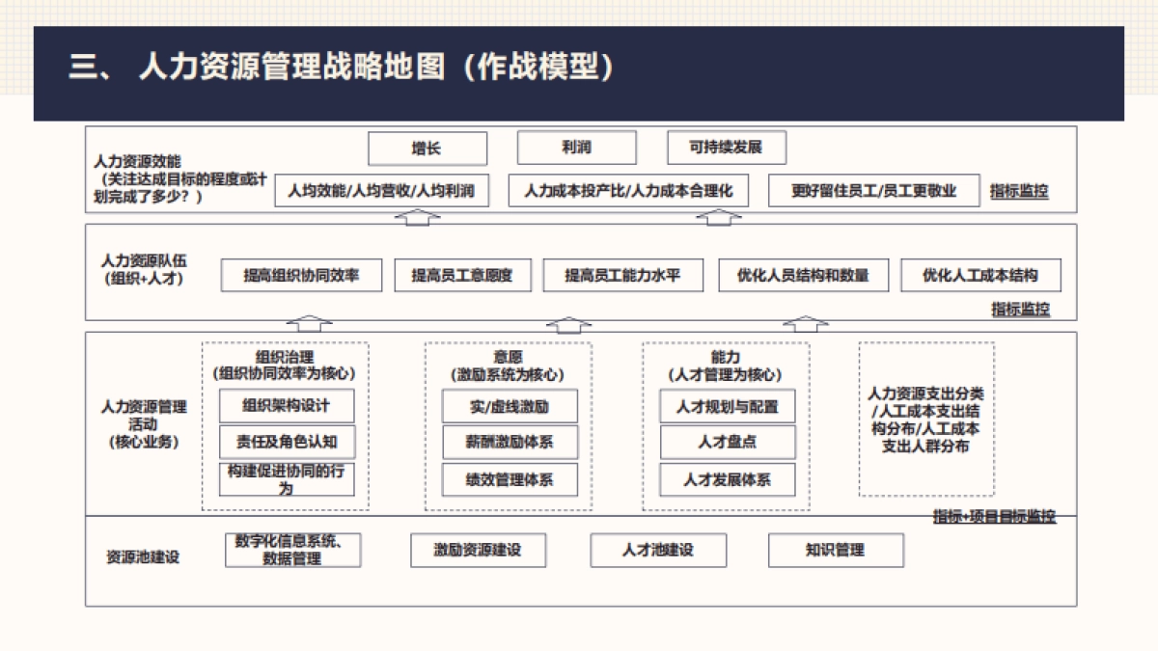Select the 知识管理 box at the bottom
Image resolution: width=1158 pixels, height=651 pixels.
(837, 550)
